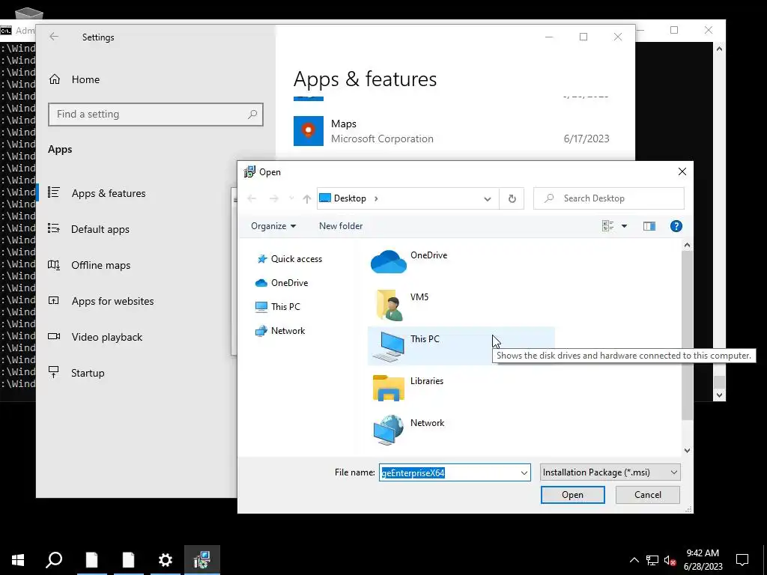
Task: Close the Open dialog
Action: (682, 171)
